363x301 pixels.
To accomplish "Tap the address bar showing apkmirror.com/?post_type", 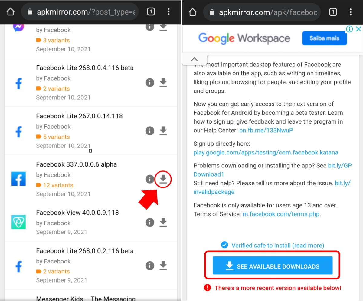I will pyautogui.click(x=80, y=12).
